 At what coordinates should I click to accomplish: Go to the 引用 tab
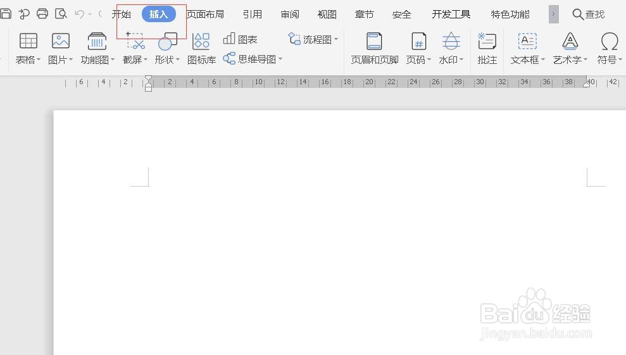point(253,15)
